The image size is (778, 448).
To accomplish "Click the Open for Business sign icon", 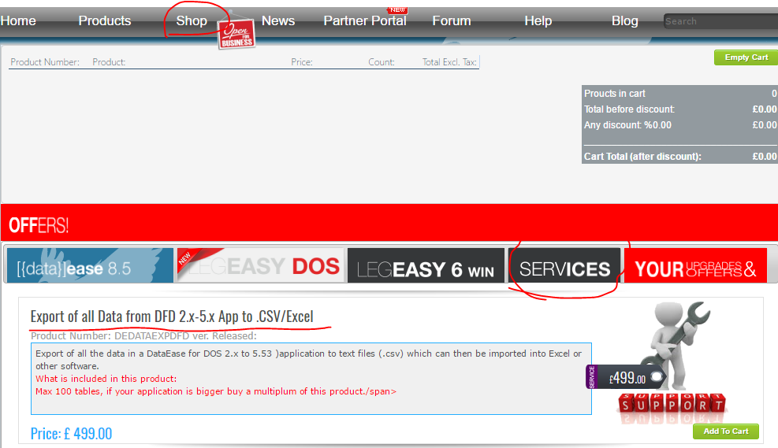I will point(236,34).
